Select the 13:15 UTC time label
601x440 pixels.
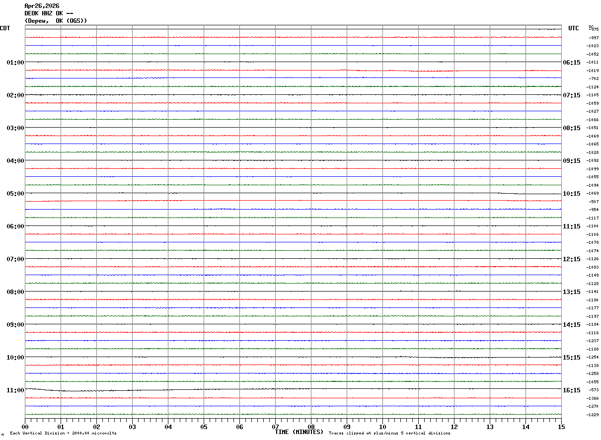click(x=572, y=292)
